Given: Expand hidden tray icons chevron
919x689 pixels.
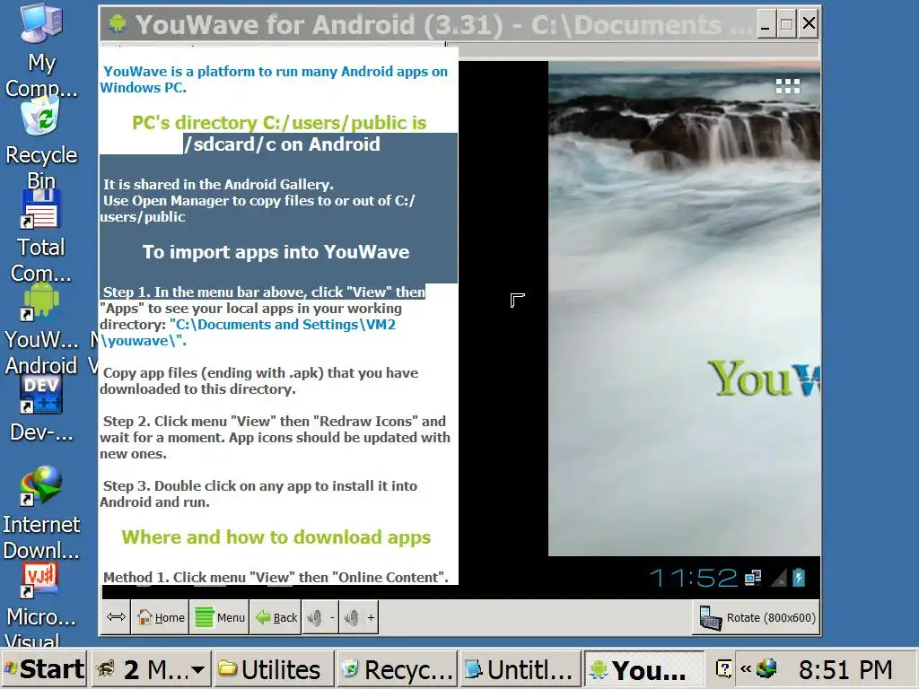Looking at the screenshot, I should (x=746, y=668).
